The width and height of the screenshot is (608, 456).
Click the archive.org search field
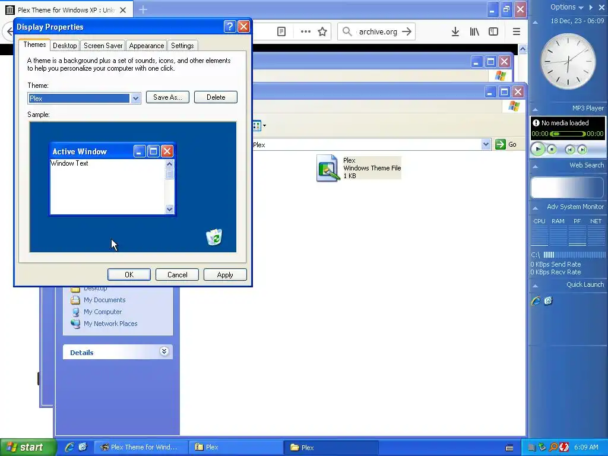point(376,31)
